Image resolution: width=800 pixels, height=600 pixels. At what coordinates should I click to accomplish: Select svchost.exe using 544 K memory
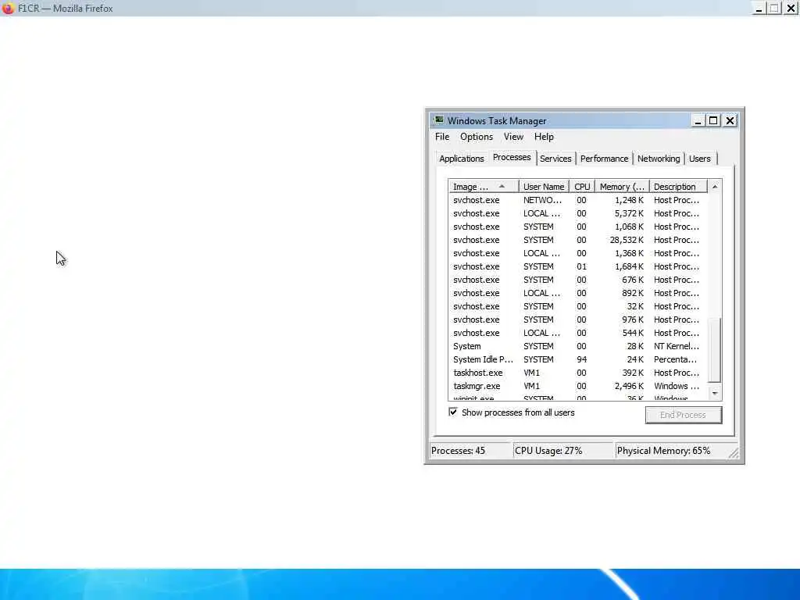[578, 333]
